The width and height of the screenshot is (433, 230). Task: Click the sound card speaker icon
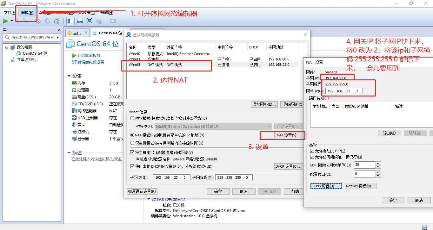[x=74, y=125]
